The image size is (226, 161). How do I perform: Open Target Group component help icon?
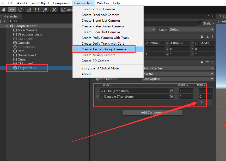tap(202, 62)
